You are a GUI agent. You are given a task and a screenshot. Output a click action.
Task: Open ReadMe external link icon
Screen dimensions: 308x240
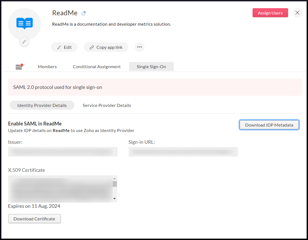[x=84, y=13]
